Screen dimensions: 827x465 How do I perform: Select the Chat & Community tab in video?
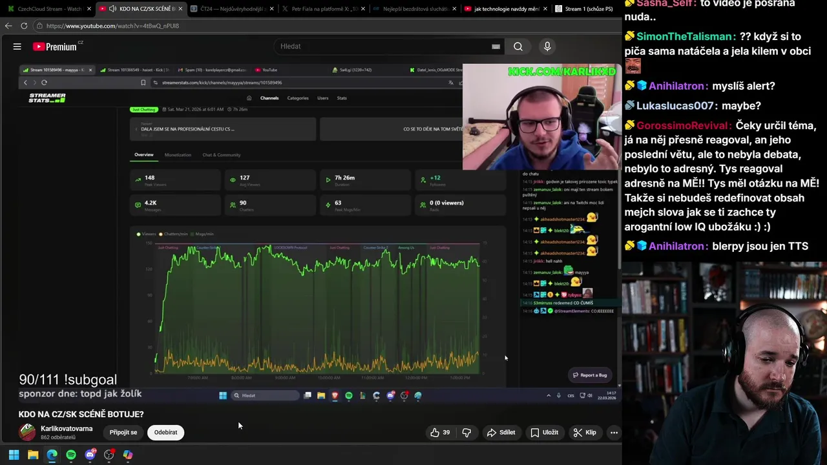tap(222, 155)
